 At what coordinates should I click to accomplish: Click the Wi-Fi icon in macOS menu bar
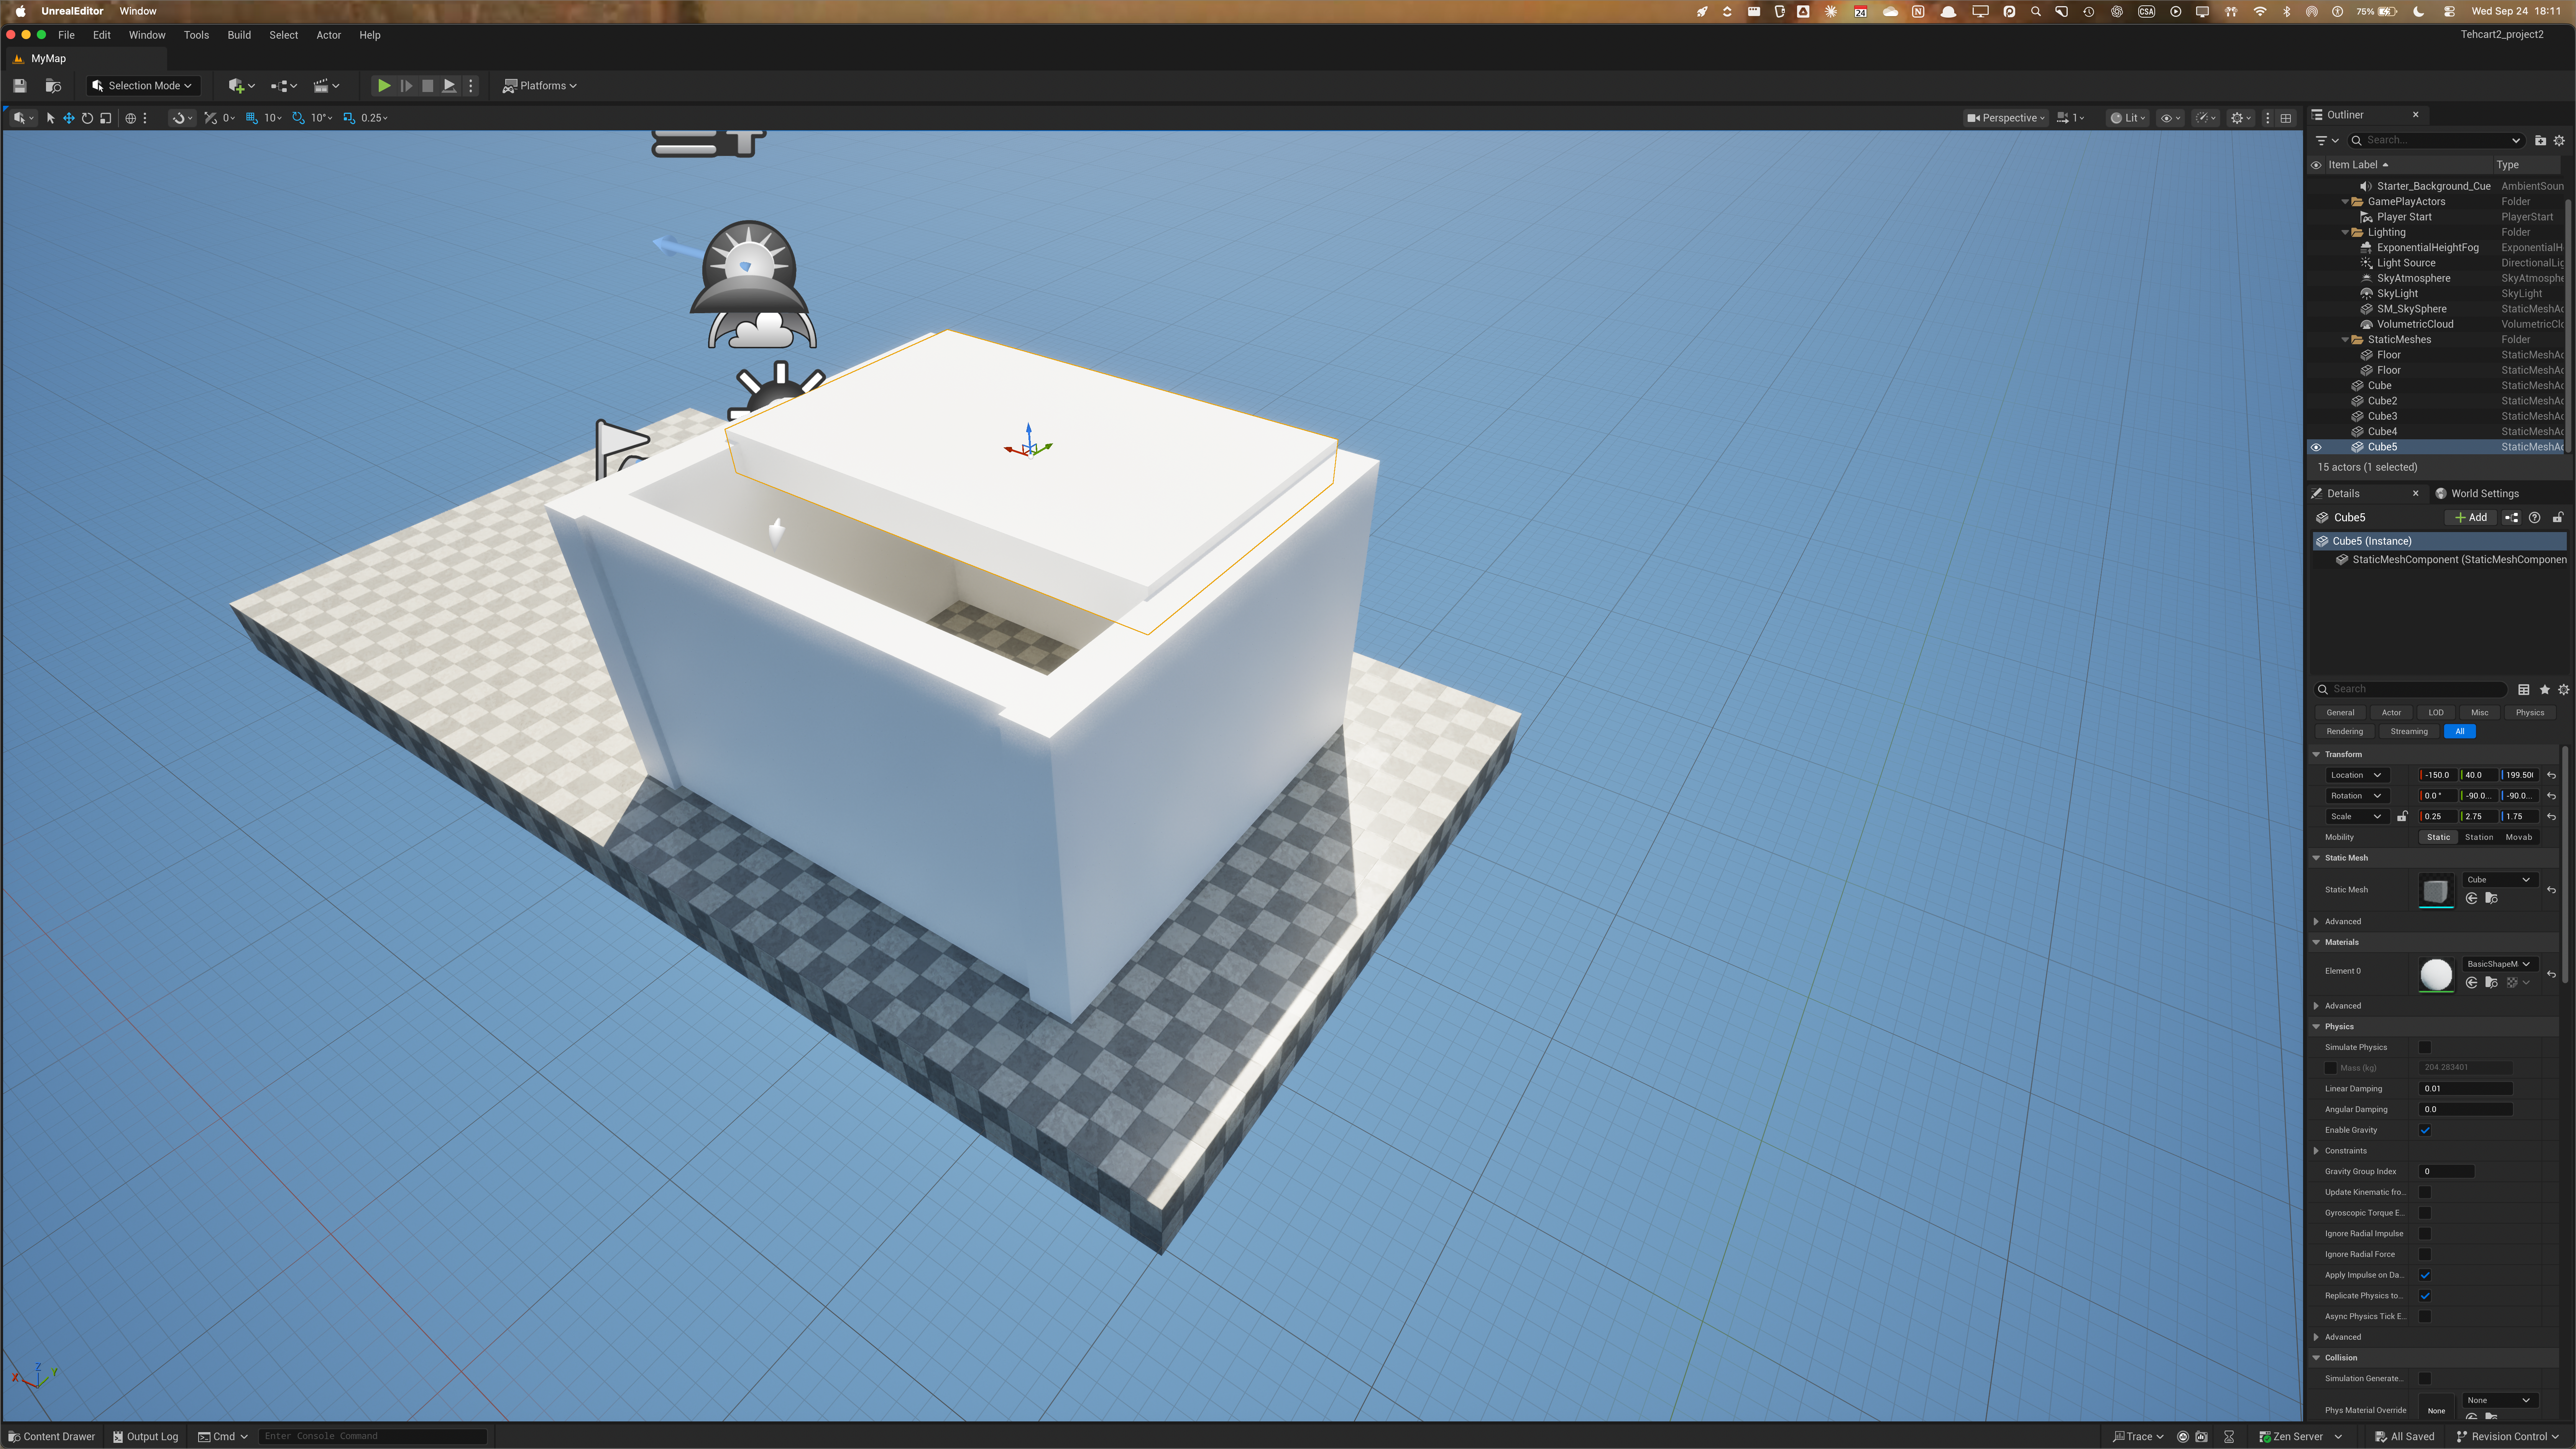[x=2260, y=12]
